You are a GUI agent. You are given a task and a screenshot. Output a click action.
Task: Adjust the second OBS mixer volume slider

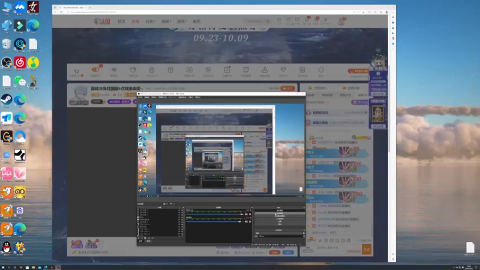[215, 221]
